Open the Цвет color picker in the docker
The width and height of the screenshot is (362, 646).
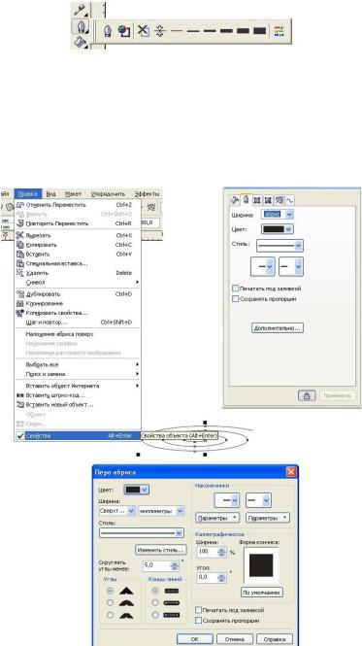coord(278,229)
